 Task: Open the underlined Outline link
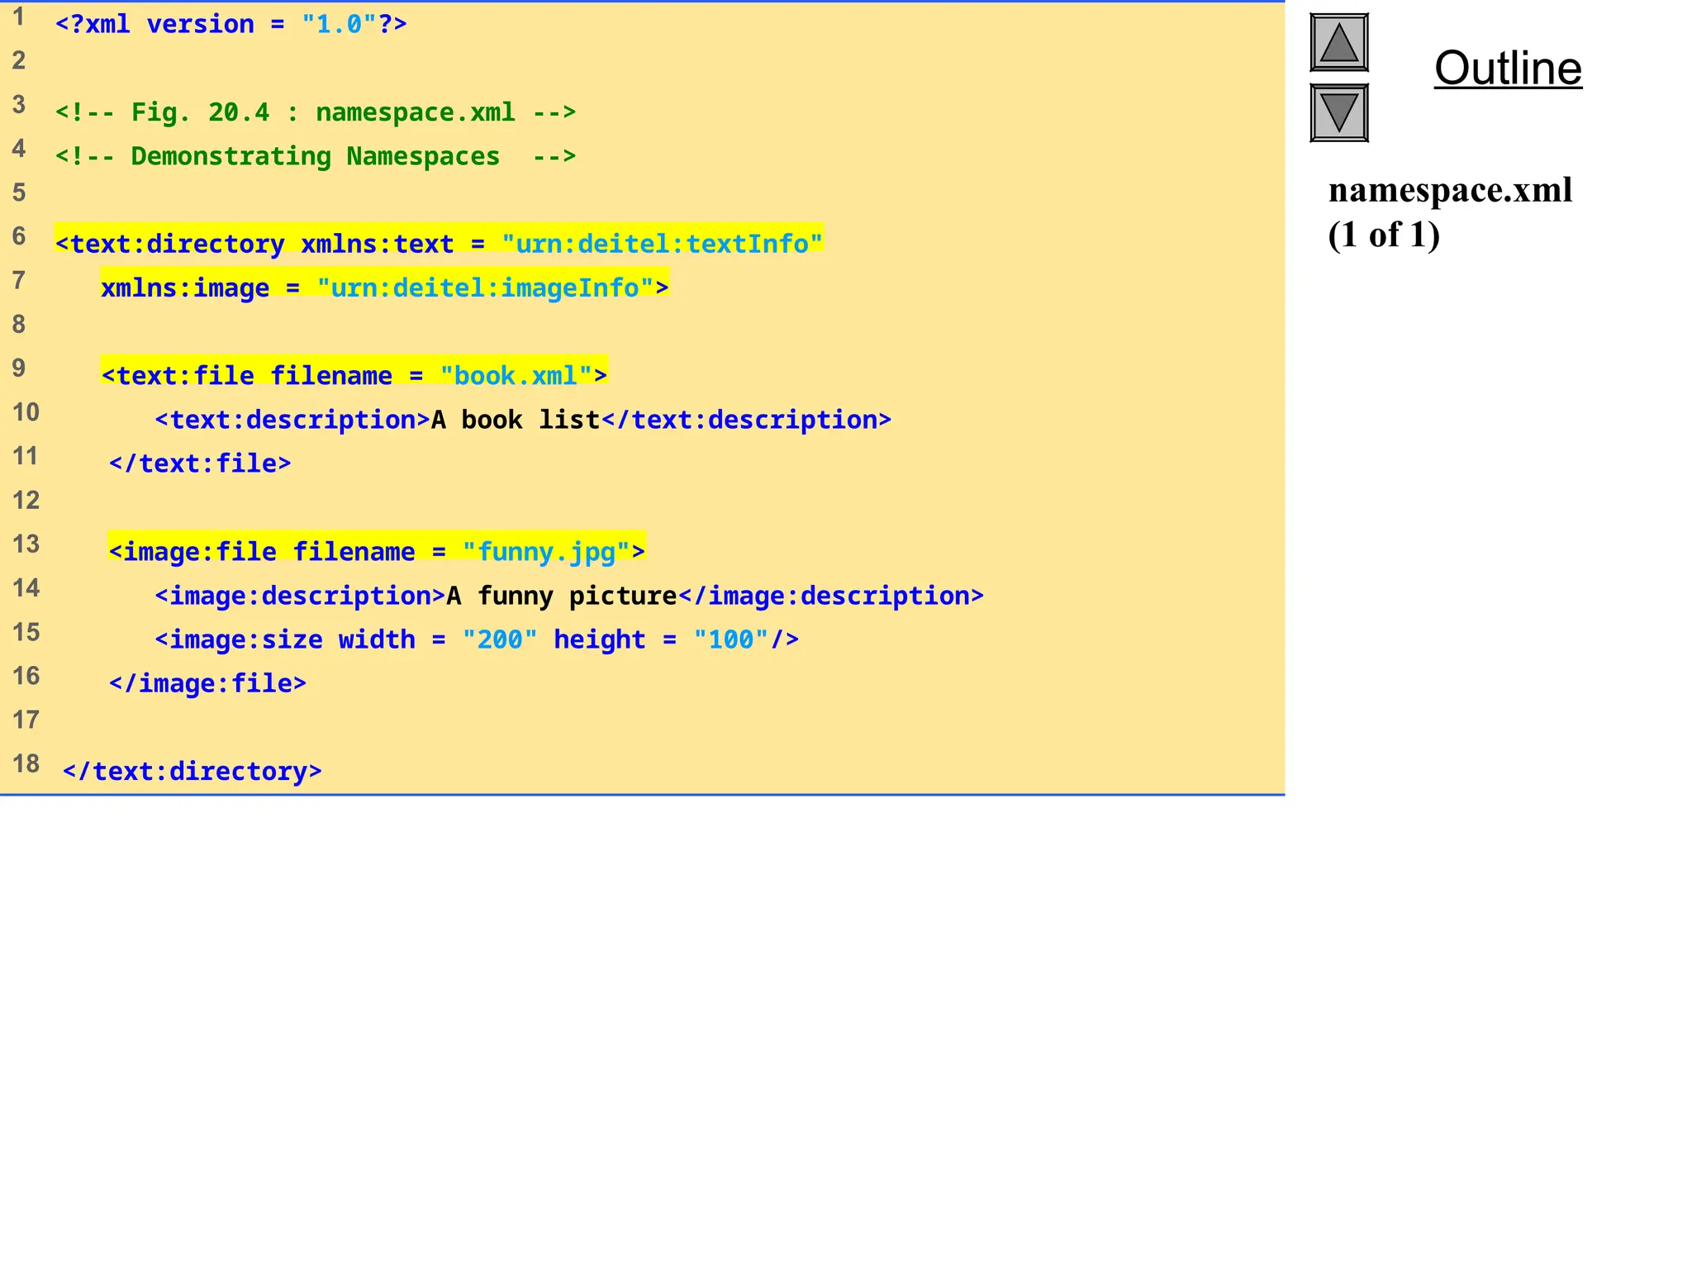1508,68
